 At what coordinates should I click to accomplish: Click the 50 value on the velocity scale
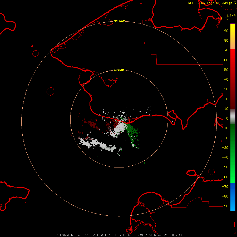point(226,70)
